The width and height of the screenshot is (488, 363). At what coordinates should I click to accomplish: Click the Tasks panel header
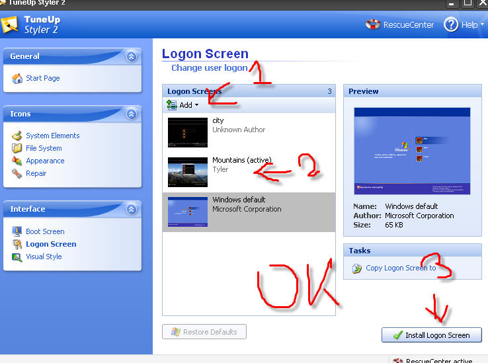[413, 251]
